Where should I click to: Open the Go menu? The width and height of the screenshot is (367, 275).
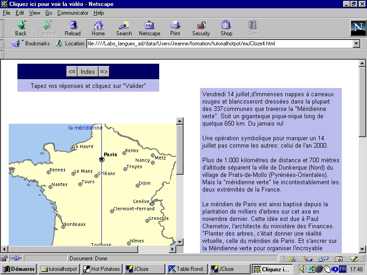point(49,13)
